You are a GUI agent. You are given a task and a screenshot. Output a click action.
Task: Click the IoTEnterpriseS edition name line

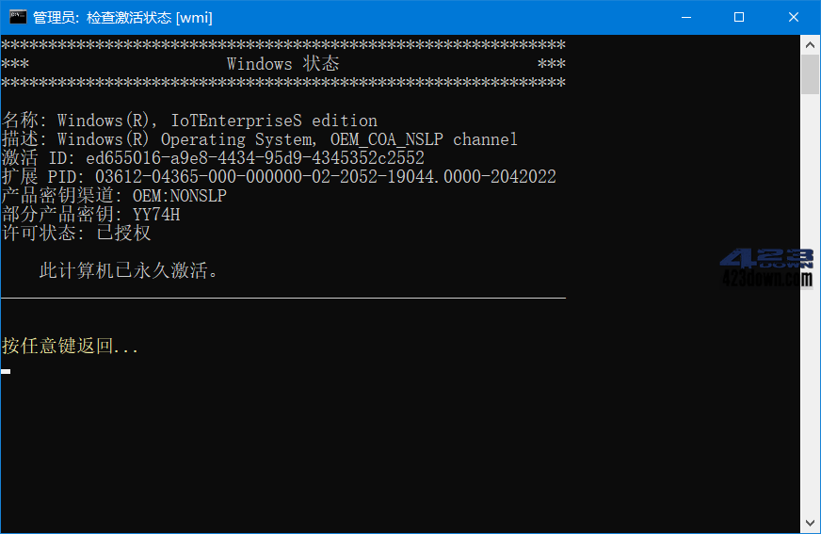tap(189, 121)
